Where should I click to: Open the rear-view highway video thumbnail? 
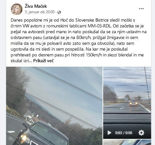tap(127, 103)
